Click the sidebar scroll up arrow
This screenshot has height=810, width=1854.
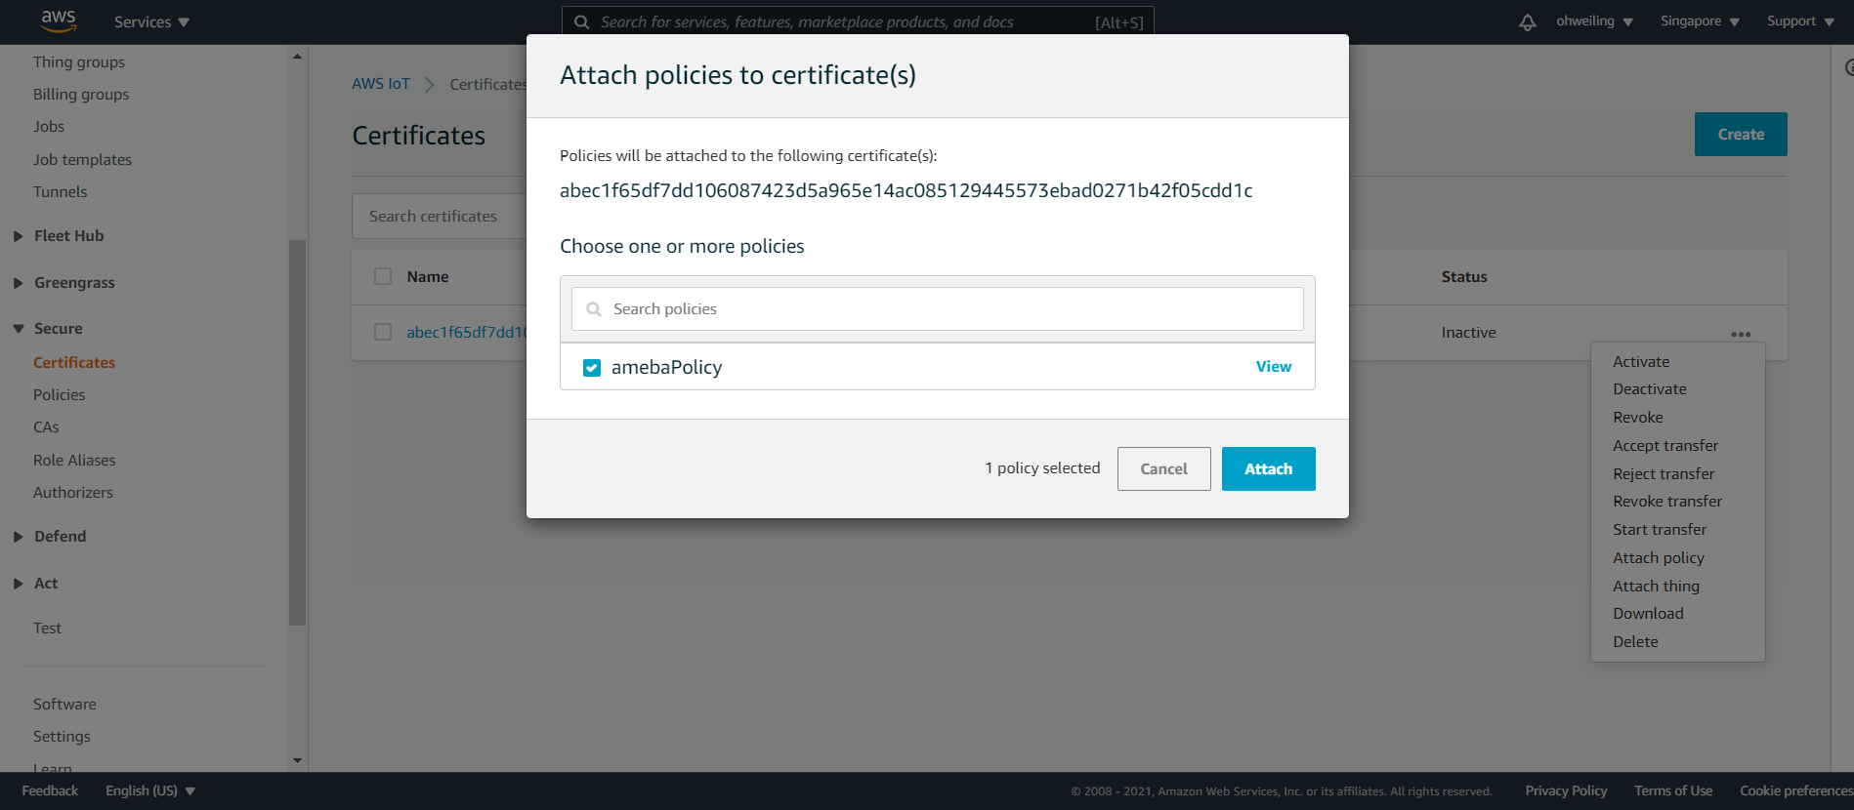[x=297, y=57]
